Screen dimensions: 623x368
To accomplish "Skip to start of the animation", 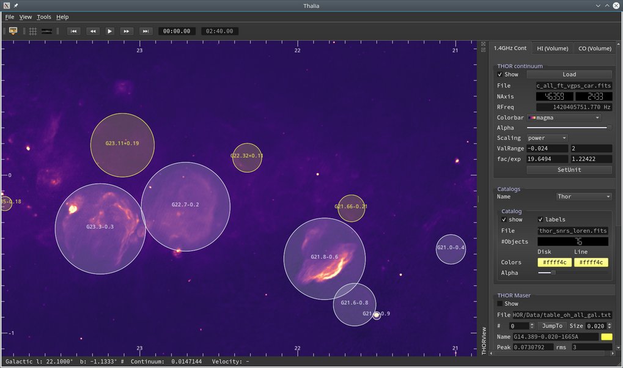I will coord(73,31).
